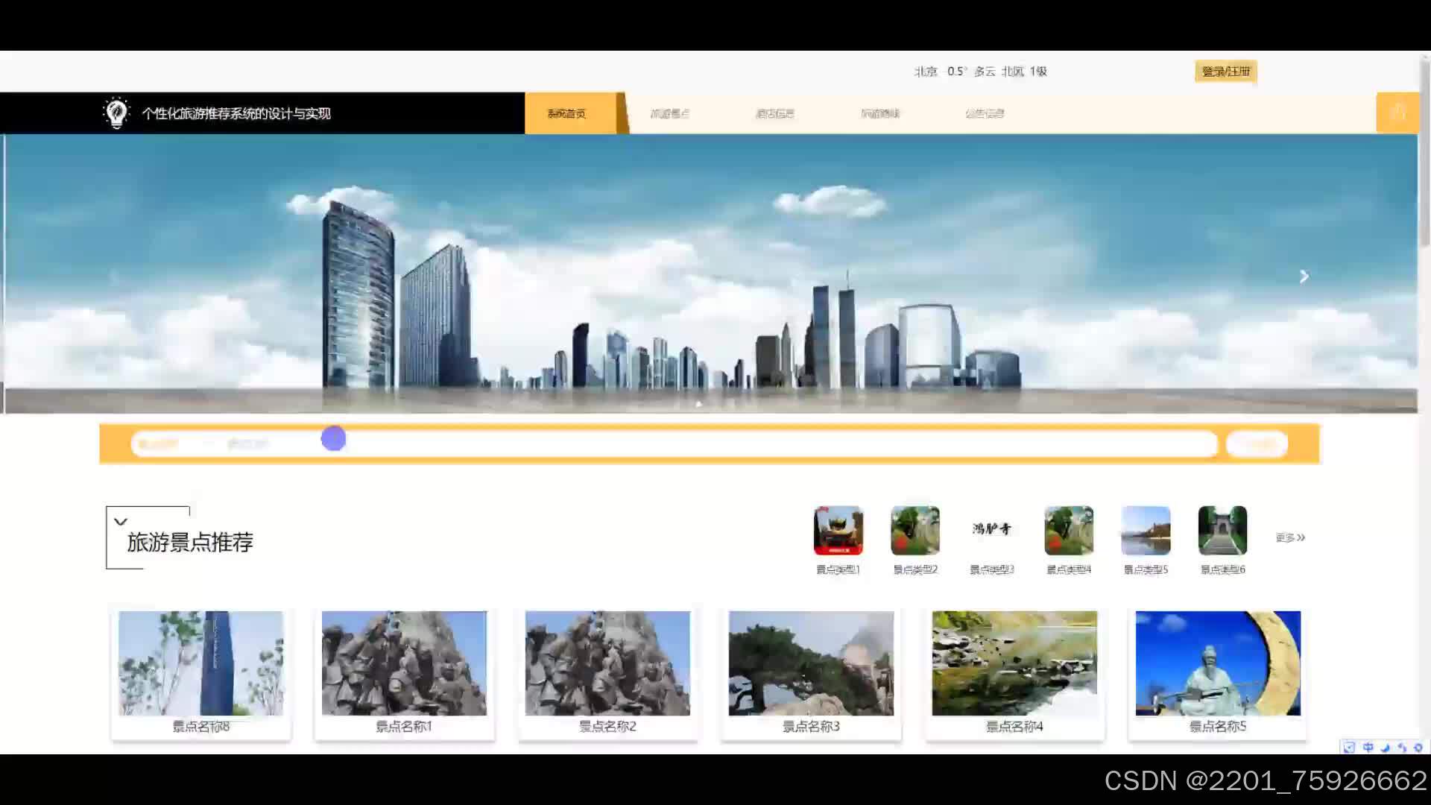The image size is (1431, 805).
Task: Click the 登录/注册 button
Action: [1225, 72]
